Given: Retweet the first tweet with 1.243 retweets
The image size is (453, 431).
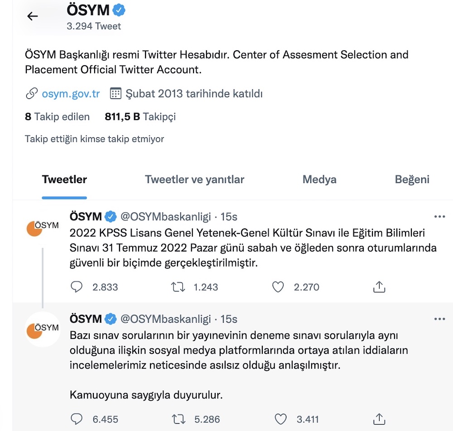Looking at the screenshot, I should pos(178,287).
